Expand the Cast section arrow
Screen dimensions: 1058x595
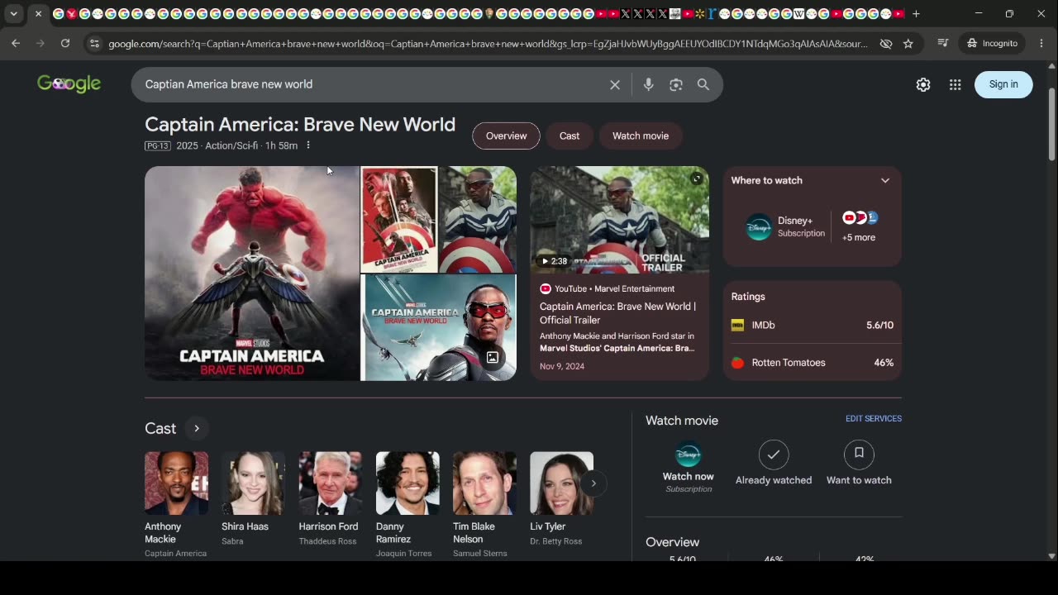197,428
